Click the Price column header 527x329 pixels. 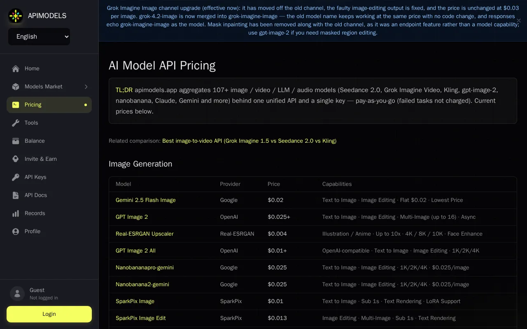tap(274, 184)
